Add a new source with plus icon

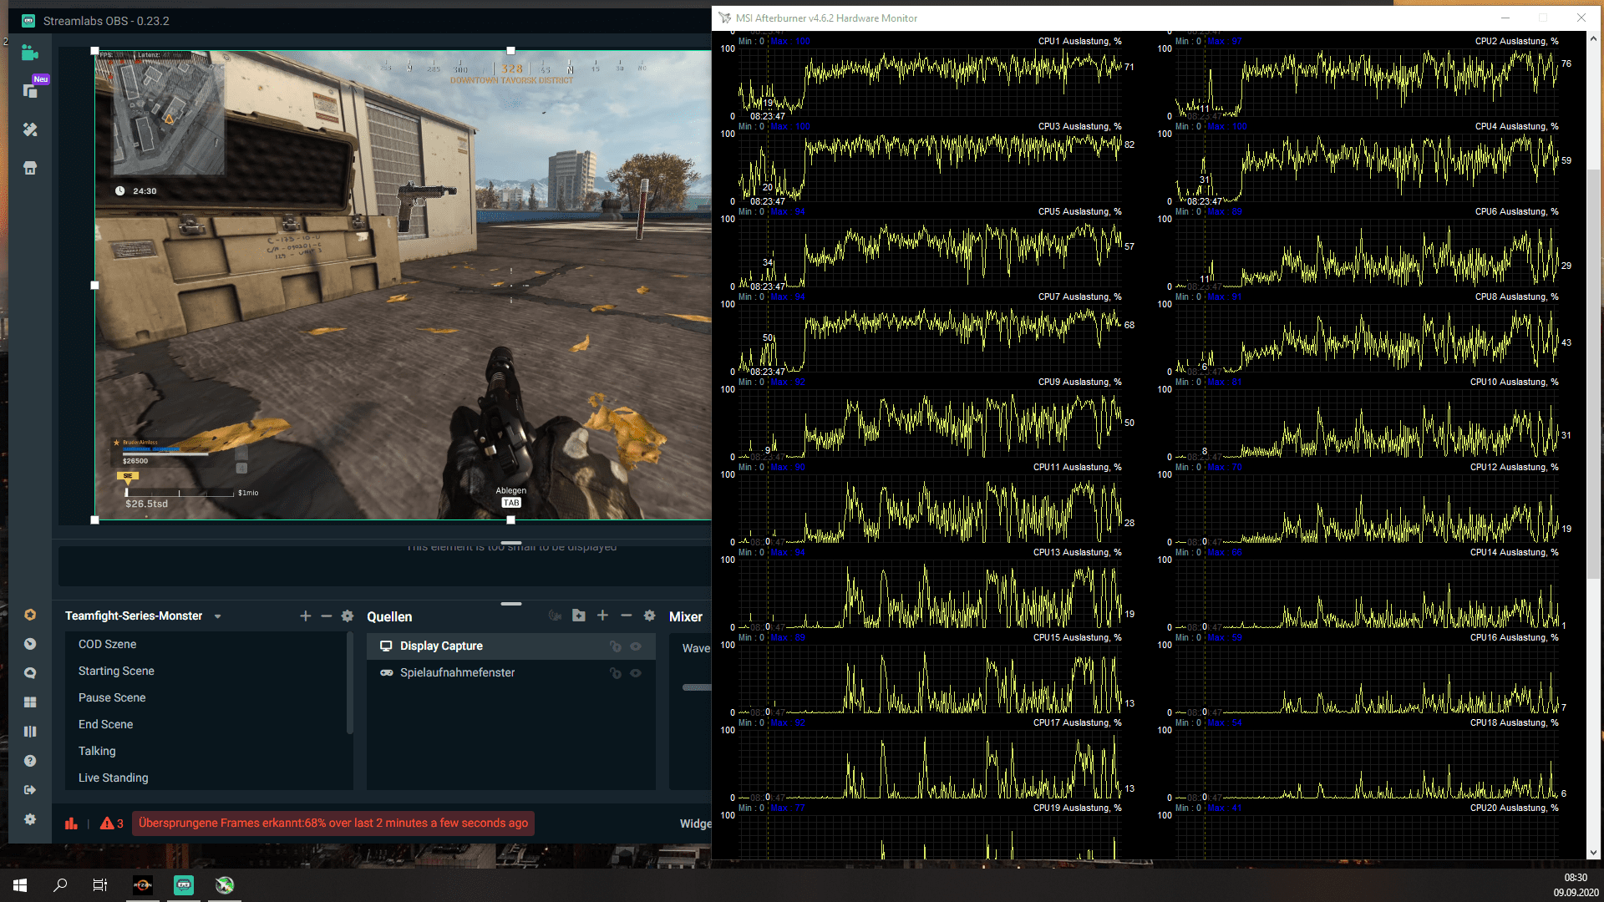pyautogui.click(x=602, y=616)
